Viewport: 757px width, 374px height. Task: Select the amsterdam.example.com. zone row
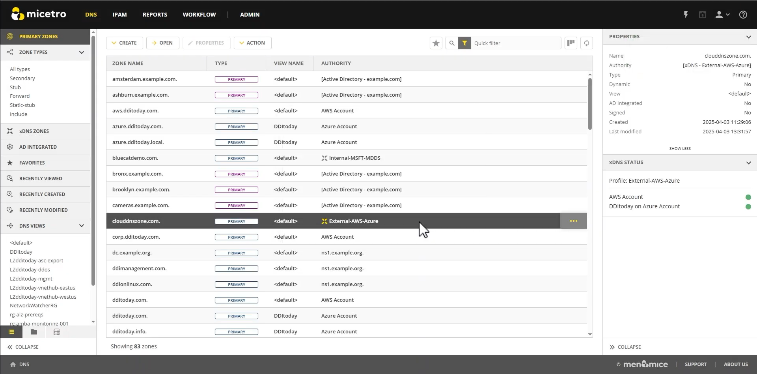coord(347,79)
